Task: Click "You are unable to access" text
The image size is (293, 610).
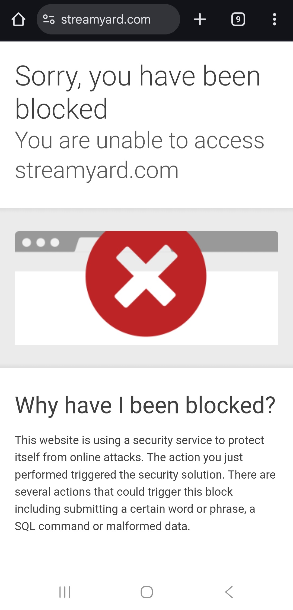Action: [x=139, y=140]
